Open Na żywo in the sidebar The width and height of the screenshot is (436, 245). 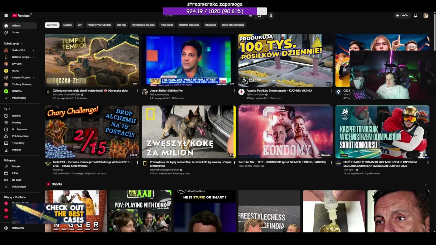pos(19,180)
